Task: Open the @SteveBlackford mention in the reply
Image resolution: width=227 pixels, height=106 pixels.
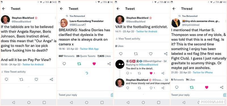Action: tap(148, 65)
